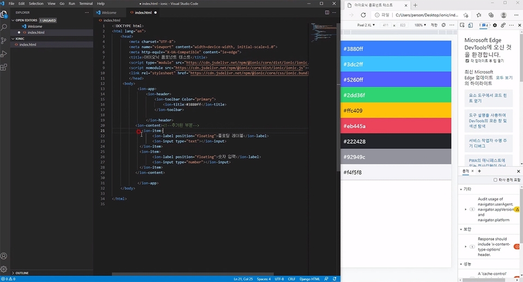Viewport: 523px width, 282px height.
Task: Switch to the index.html editor tab
Action: point(143,13)
